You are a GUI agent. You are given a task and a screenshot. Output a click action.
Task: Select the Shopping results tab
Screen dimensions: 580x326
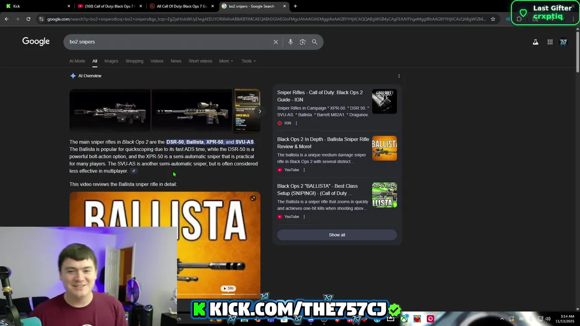[134, 61]
